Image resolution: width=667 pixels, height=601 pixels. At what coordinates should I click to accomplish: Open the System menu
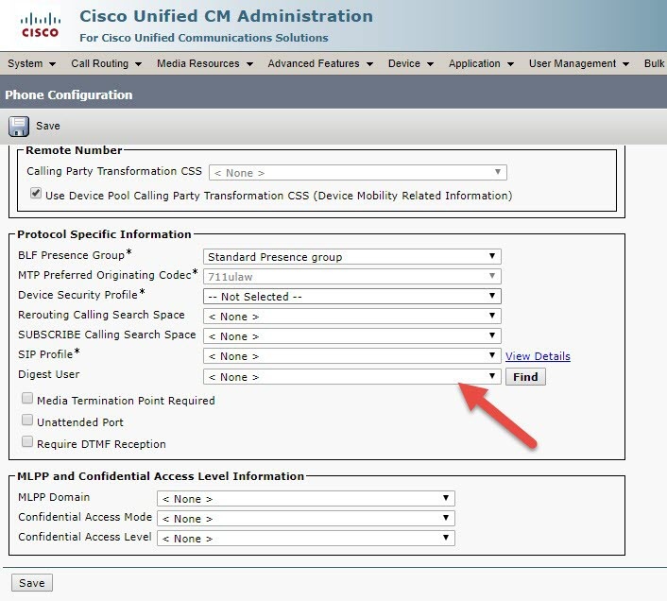[x=31, y=63]
